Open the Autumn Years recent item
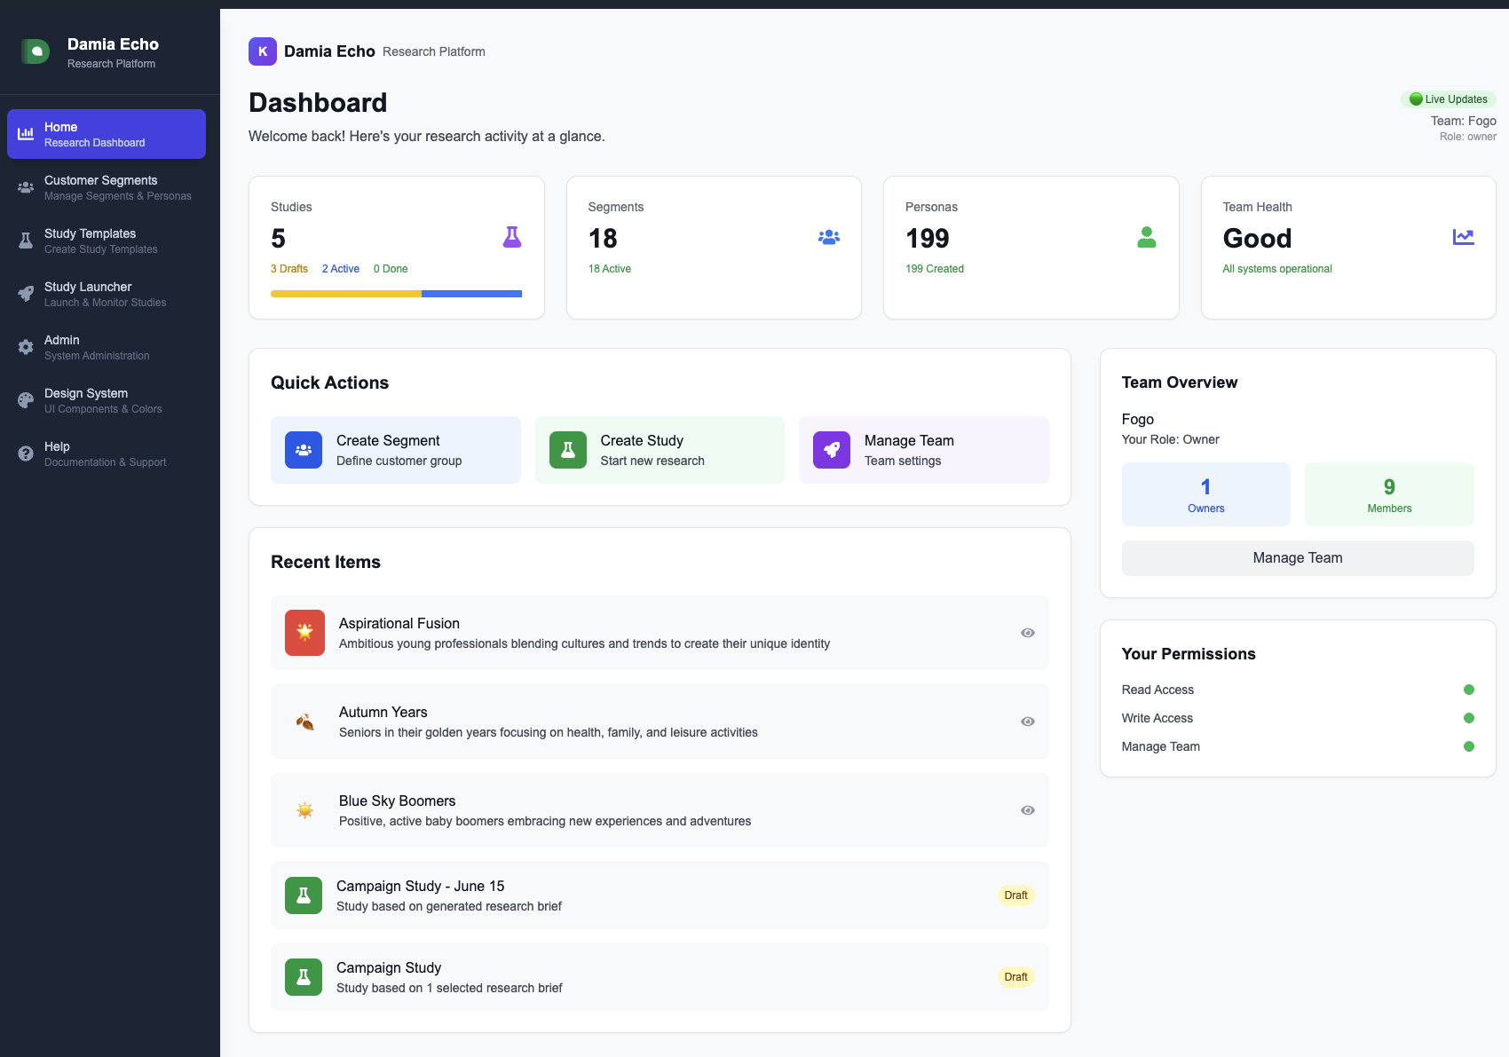The width and height of the screenshot is (1509, 1057). click(660, 722)
